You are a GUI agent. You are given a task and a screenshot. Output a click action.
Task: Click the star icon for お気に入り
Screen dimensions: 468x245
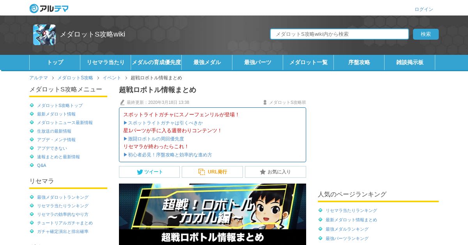263,172
